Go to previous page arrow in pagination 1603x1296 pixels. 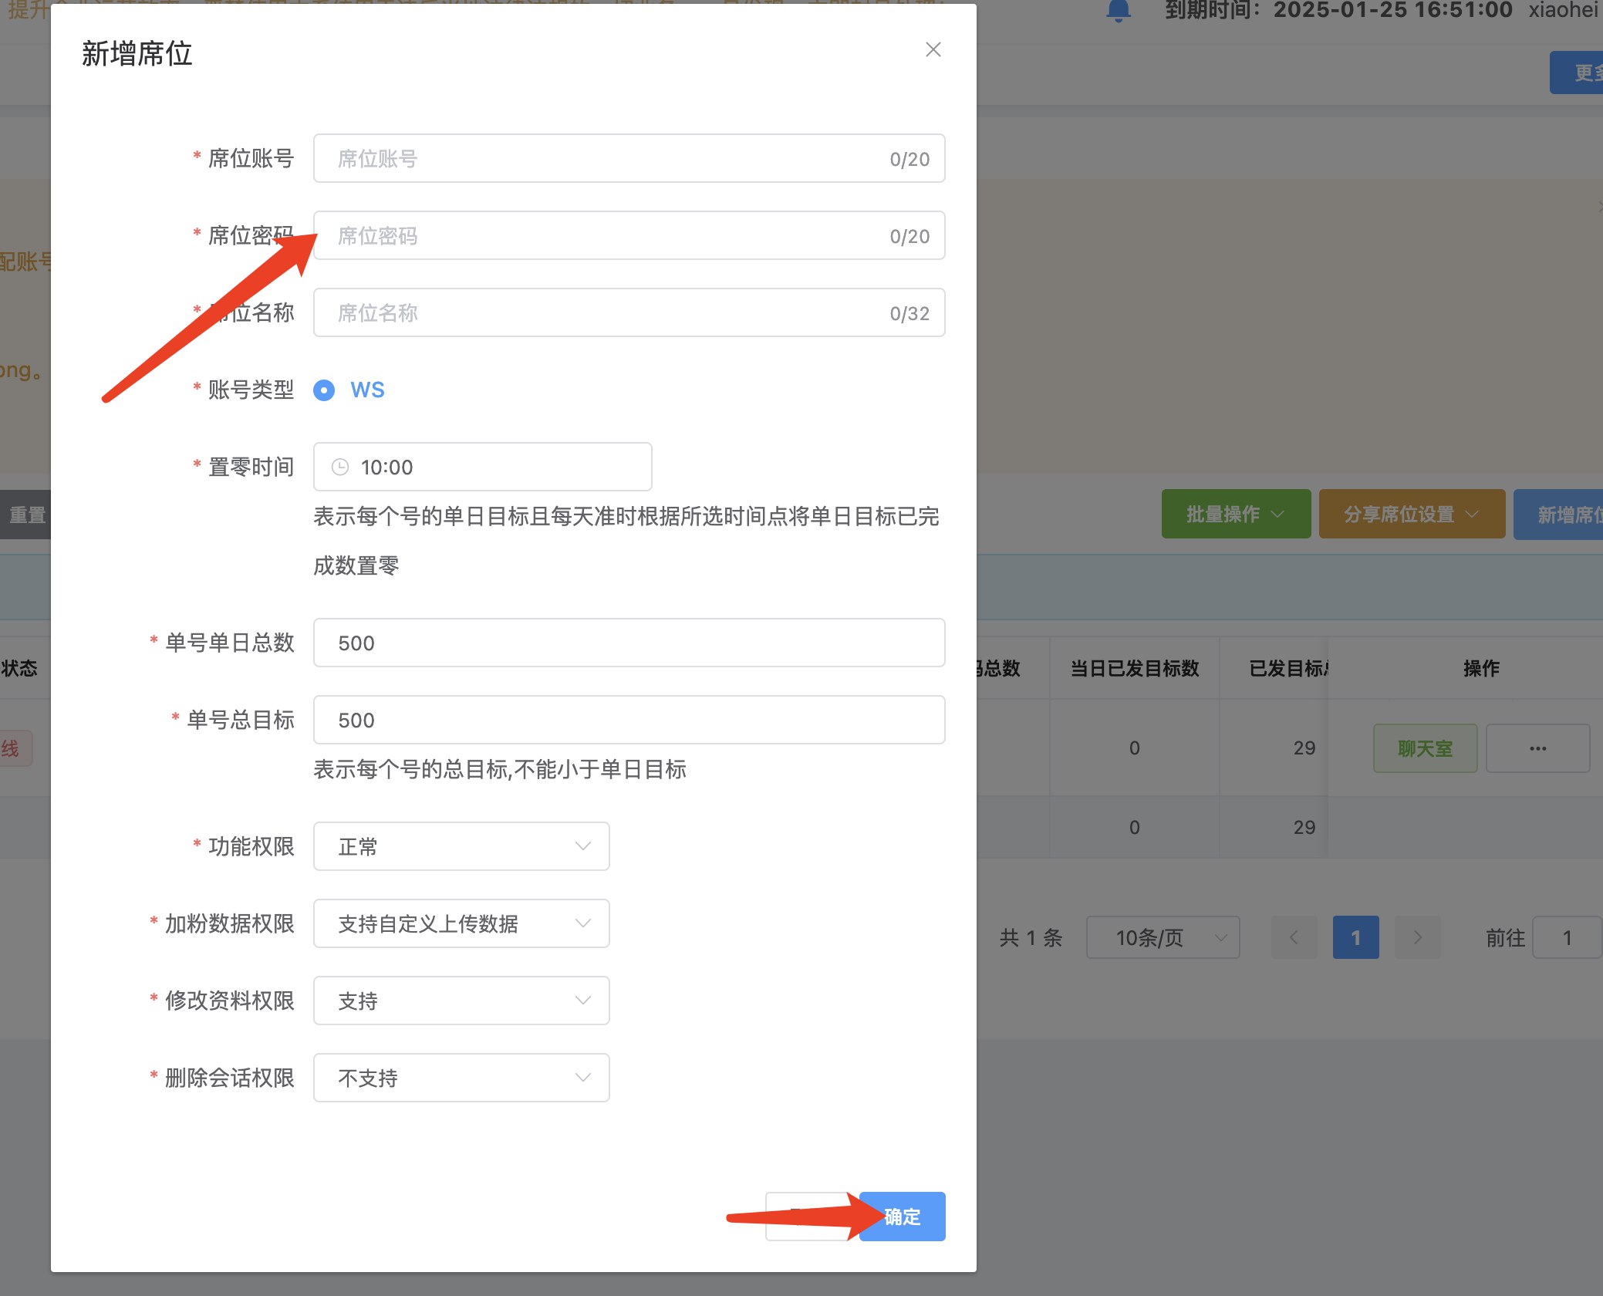[1294, 937]
